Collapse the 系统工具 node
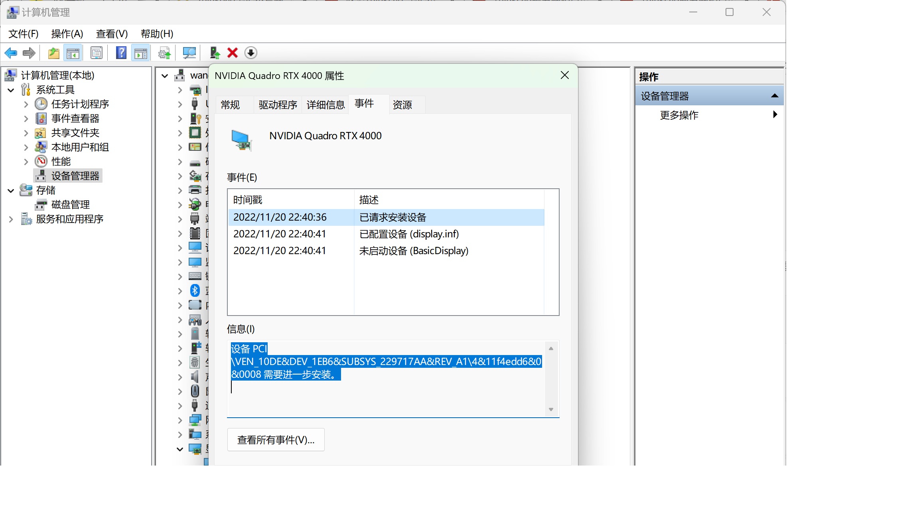The height and width of the screenshot is (517, 919). 11,90
